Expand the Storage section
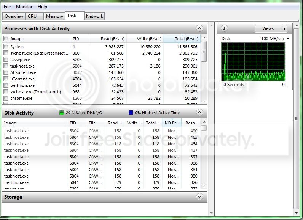This screenshot has width=303, height=220. pos(199,197)
